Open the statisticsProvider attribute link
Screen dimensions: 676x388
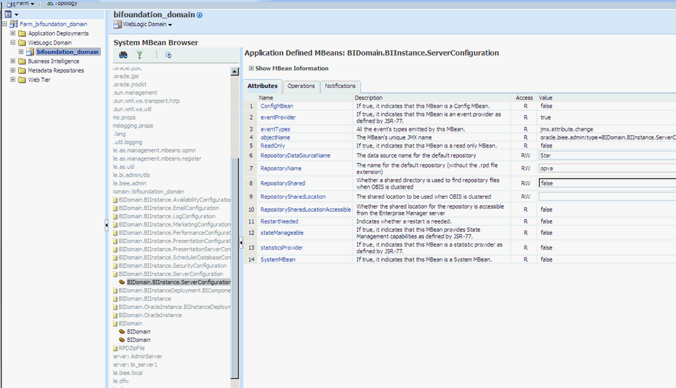(282, 248)
